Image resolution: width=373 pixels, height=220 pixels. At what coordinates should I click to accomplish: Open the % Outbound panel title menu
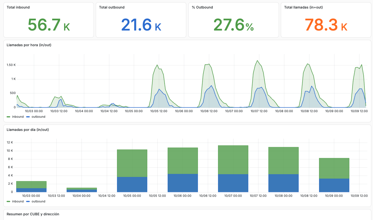coord(202,7)
